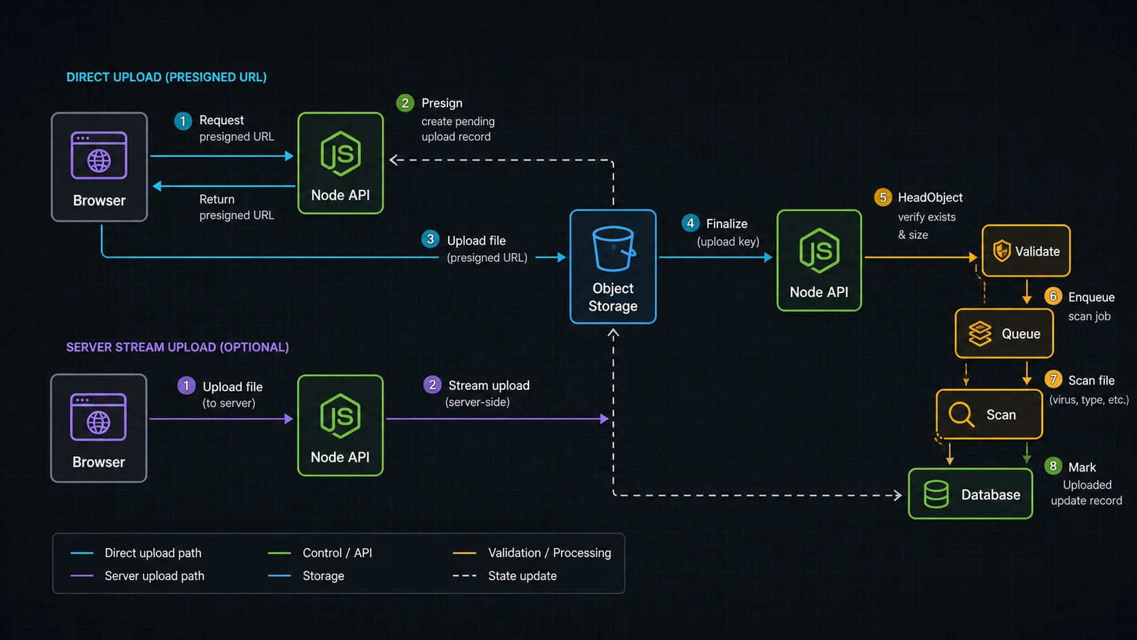
Task: Click the "(presigned URL)" text under Upload file
Action: 487,258
